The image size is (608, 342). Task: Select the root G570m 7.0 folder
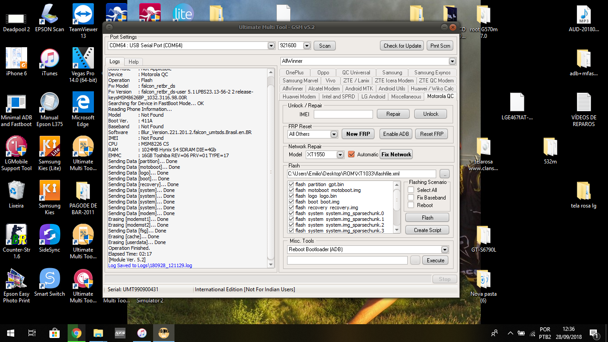(483, 22)
